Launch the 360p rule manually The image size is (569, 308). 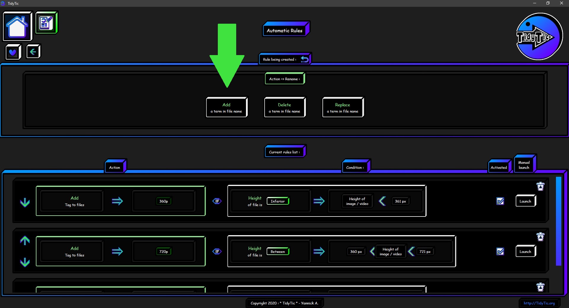[x=525, y=201]
